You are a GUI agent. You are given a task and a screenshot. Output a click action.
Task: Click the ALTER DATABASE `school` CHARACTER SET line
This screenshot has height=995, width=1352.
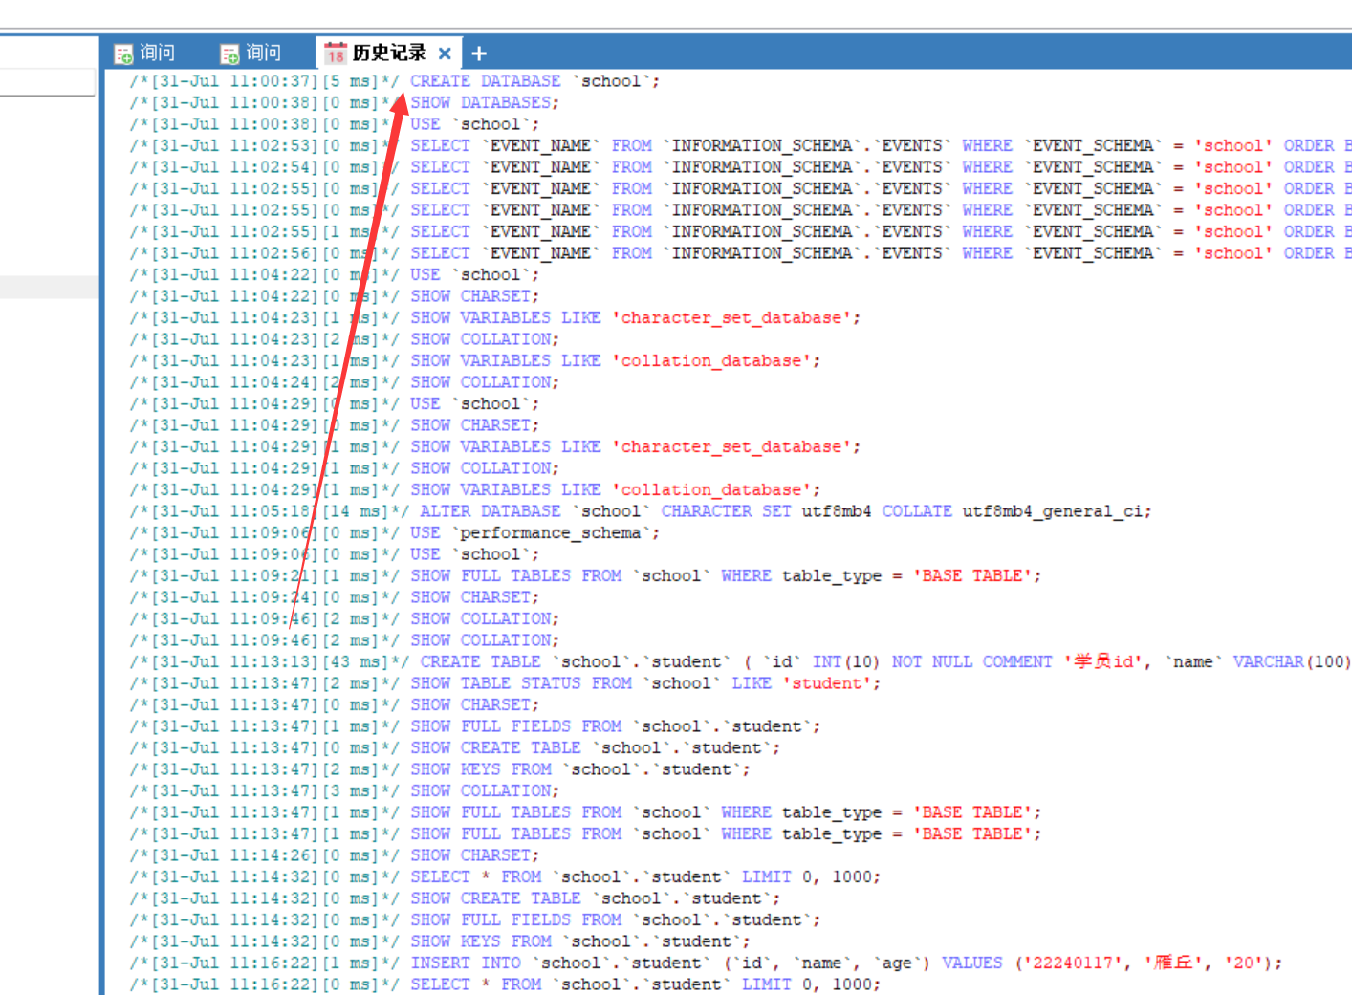pyautogui.click(x=641, y=511)
